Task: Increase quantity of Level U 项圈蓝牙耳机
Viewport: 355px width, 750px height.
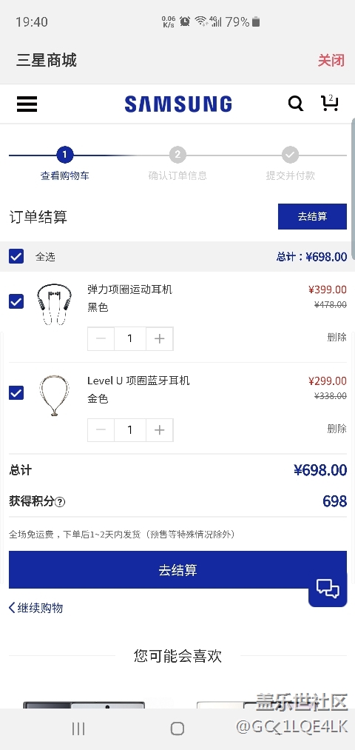Action: pos(160,430)
